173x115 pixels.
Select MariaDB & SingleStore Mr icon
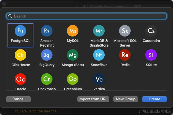pyautogui.click(x=99, y=31)
